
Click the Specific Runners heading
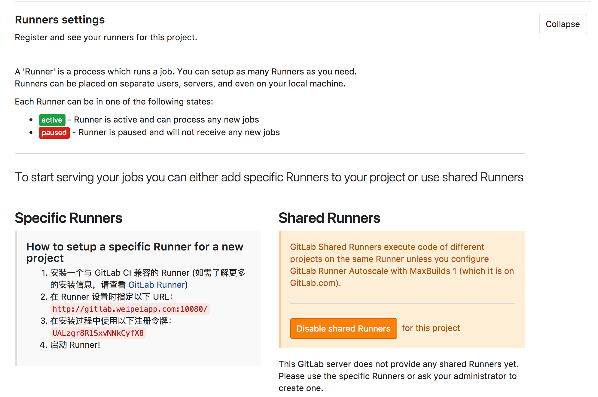(69, 218)
